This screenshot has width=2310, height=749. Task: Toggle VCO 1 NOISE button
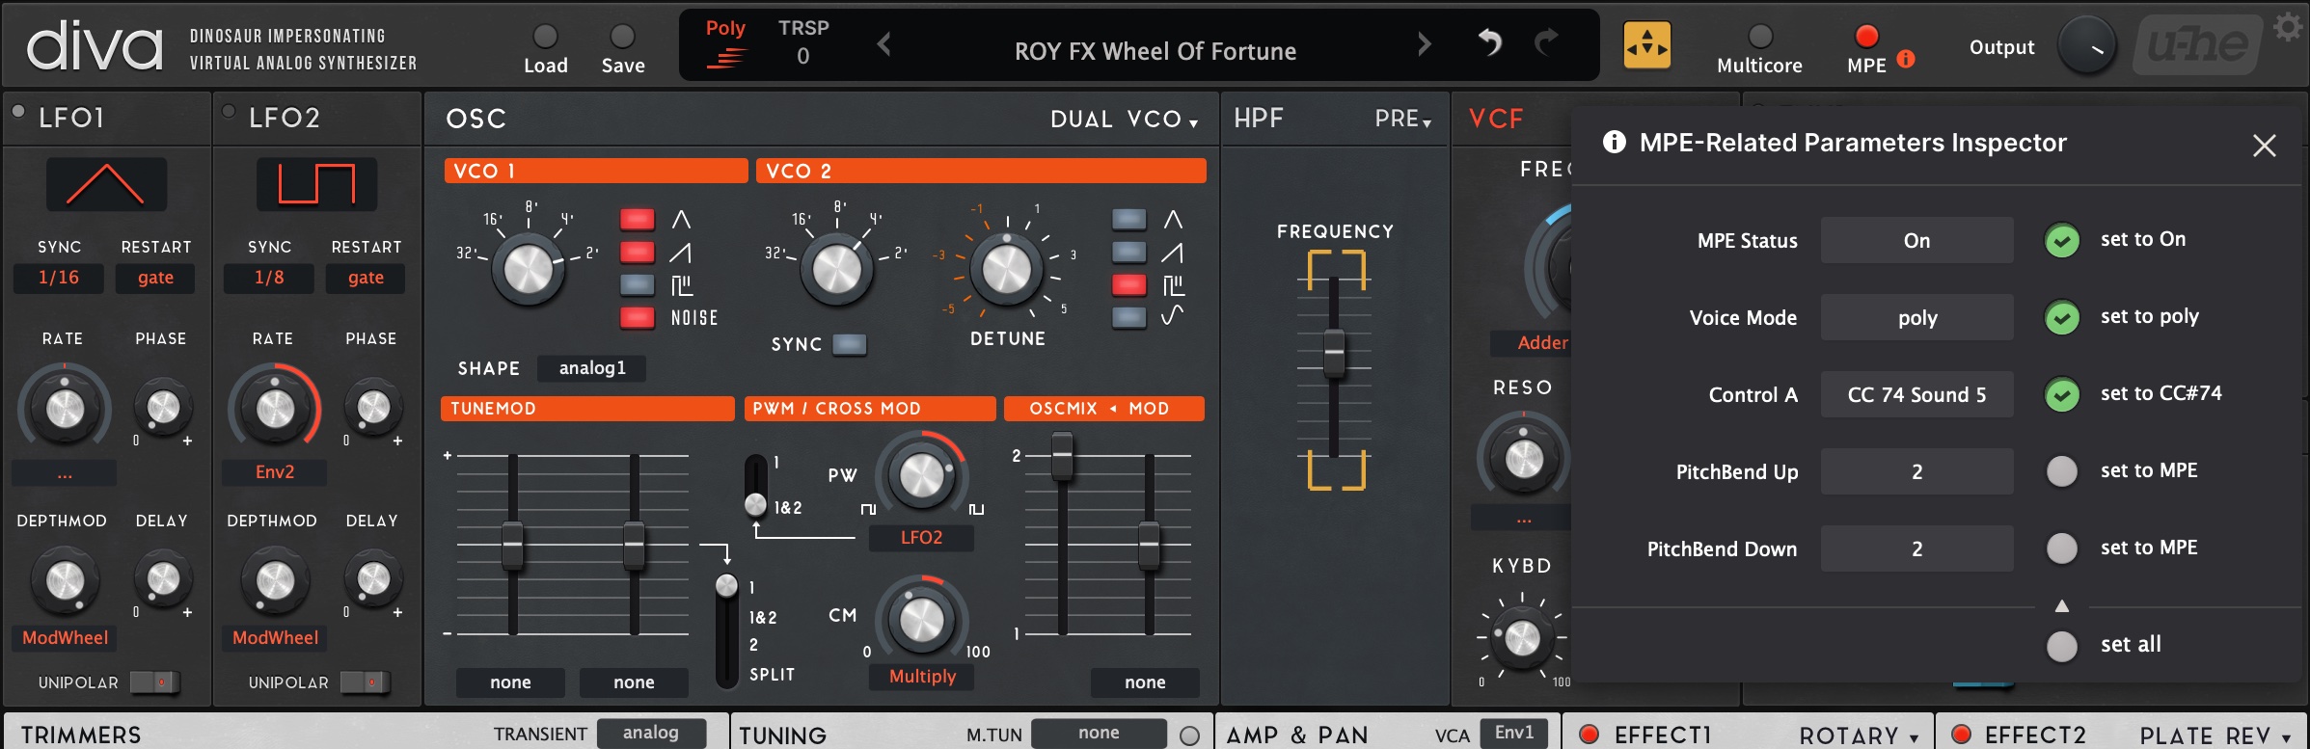point(638,318)
